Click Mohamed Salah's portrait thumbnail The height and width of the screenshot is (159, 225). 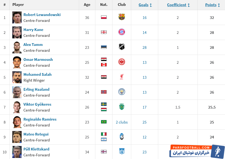[x=17, y=77]
